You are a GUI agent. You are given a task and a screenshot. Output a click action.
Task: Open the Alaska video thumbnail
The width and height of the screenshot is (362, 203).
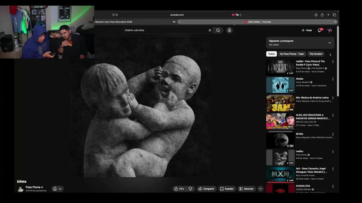(280, 85)
